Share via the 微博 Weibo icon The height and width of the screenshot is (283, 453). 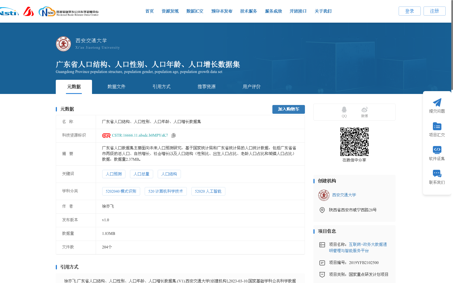[364, 110]
